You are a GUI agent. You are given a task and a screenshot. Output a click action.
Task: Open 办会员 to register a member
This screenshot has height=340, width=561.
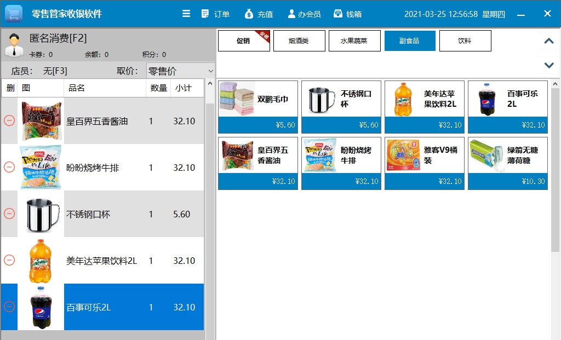pyautogui.click(x=305, y=14)
